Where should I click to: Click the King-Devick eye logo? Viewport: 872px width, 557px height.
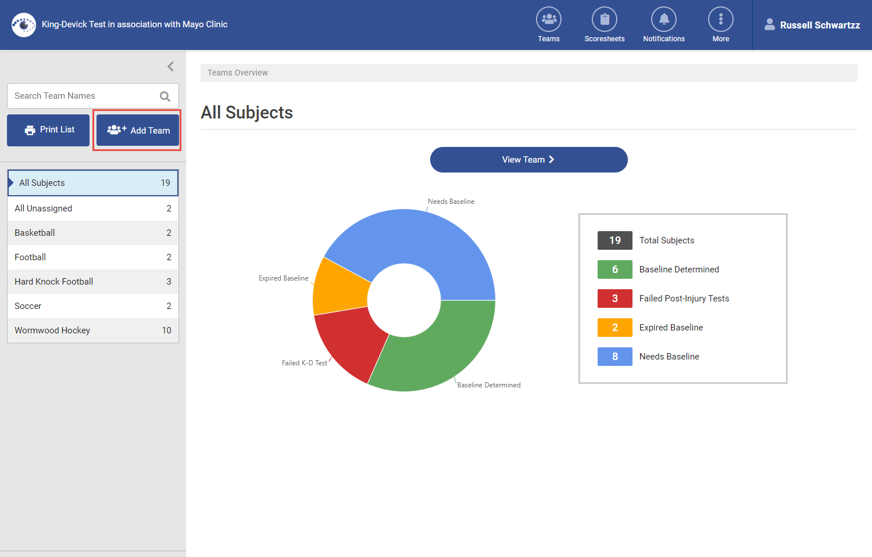[x=23, y=24]
